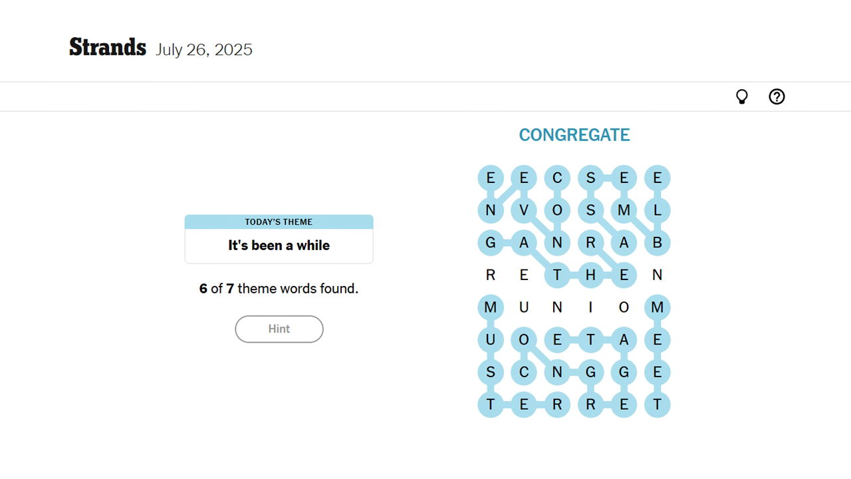Viewport: 851px width, 479px height.
Task: Click the E in the top-left grid corner
Action: point(491,178)
